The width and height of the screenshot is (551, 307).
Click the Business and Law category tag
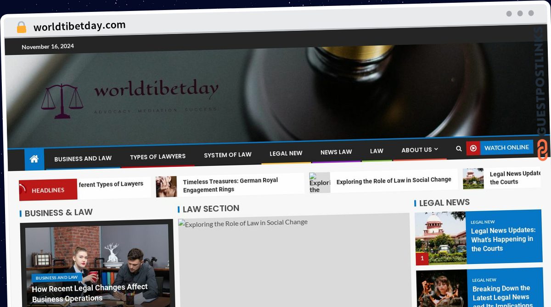click(57, 278)
